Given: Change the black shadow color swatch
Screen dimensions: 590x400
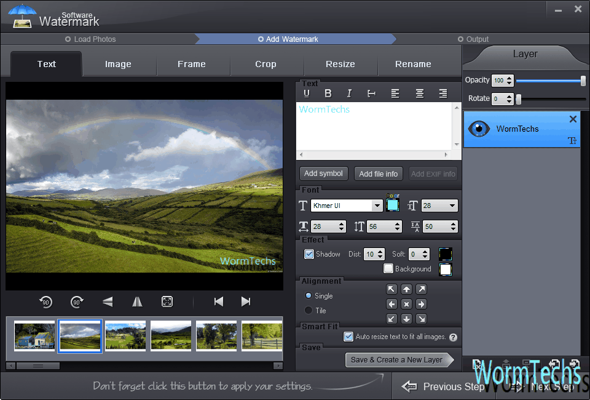Looking at the screenshot, I should 446,254.
